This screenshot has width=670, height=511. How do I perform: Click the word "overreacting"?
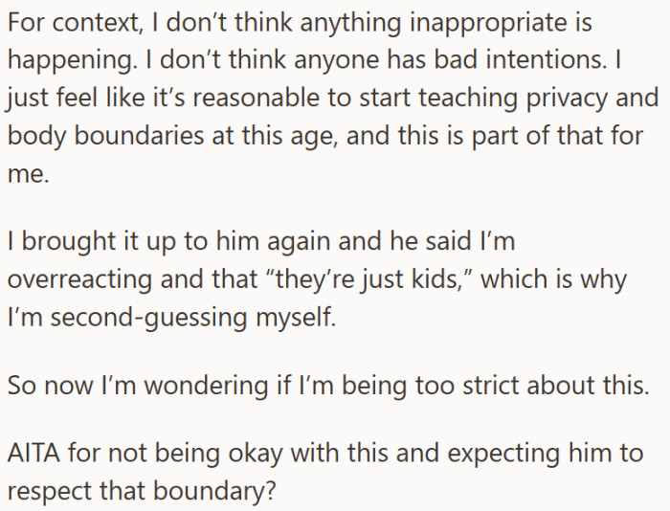(79, 280)
